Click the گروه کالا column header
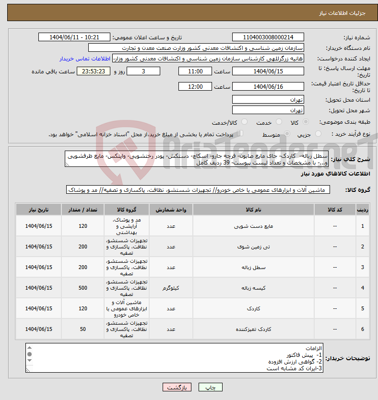The width and height of the screenshot is (378, 400). (x=127, y=210)
